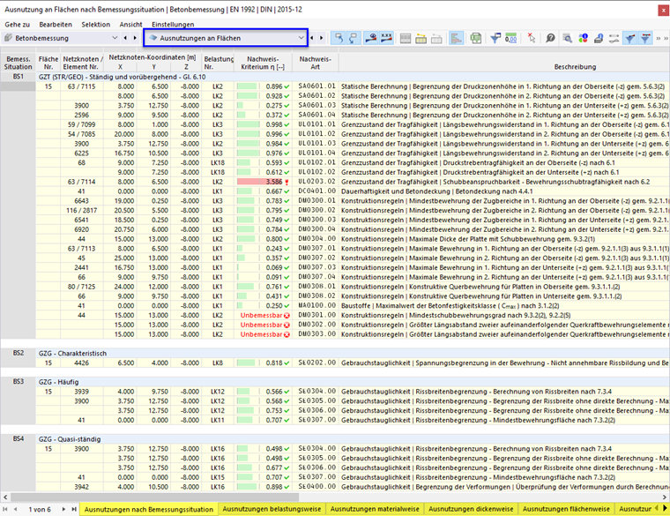Click the 63 / 7115 element cell
This screenshot has width=670, height=516.
click(x=81, y=86)
